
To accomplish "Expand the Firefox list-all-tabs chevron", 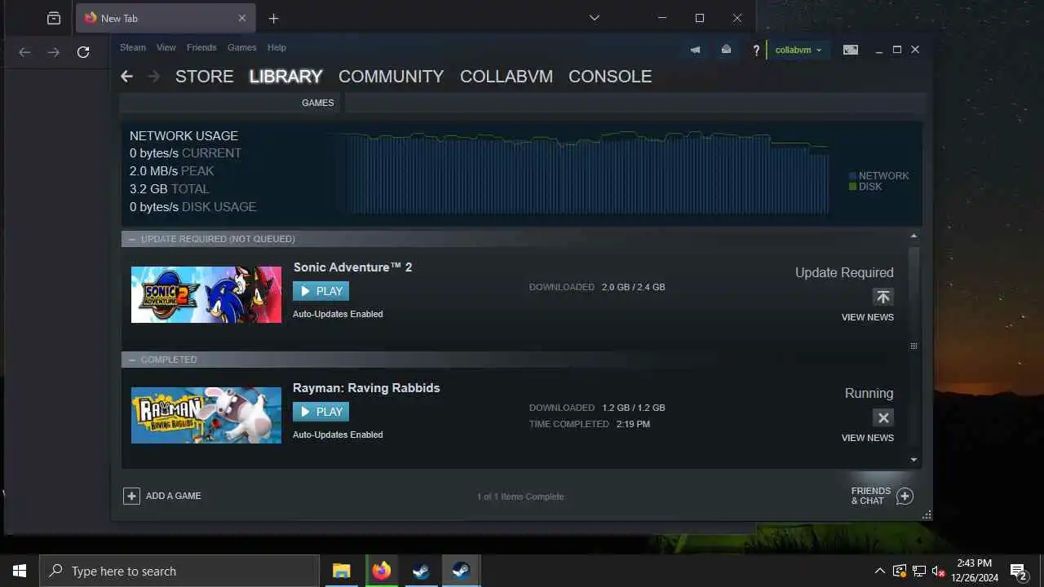I will 595,18.
